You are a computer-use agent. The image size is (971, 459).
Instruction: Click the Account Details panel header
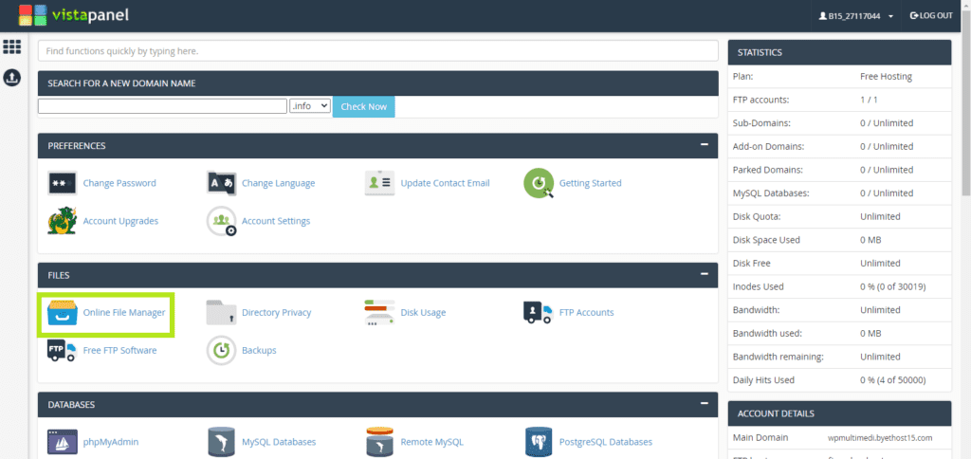[x=840, y=413]
